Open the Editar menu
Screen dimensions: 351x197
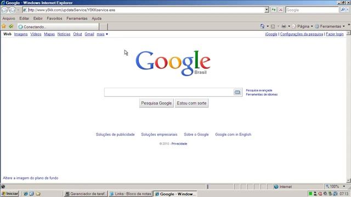[24, 18]
